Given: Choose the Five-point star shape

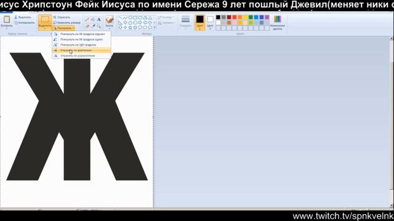Looking at the screenshot, I should pos(130,28).
